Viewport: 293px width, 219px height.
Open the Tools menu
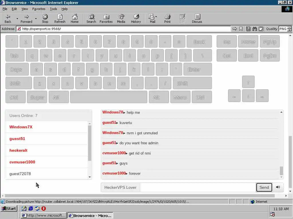click(x=53, y=9)
